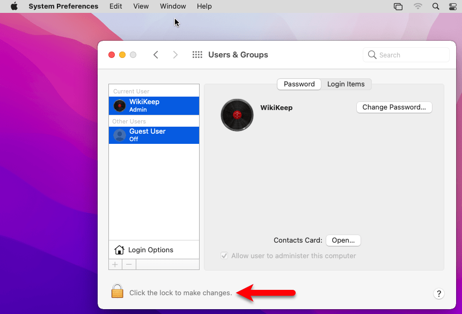462x314 pixels.
Task: Open help with the question mark button
Action: point(439,294)
